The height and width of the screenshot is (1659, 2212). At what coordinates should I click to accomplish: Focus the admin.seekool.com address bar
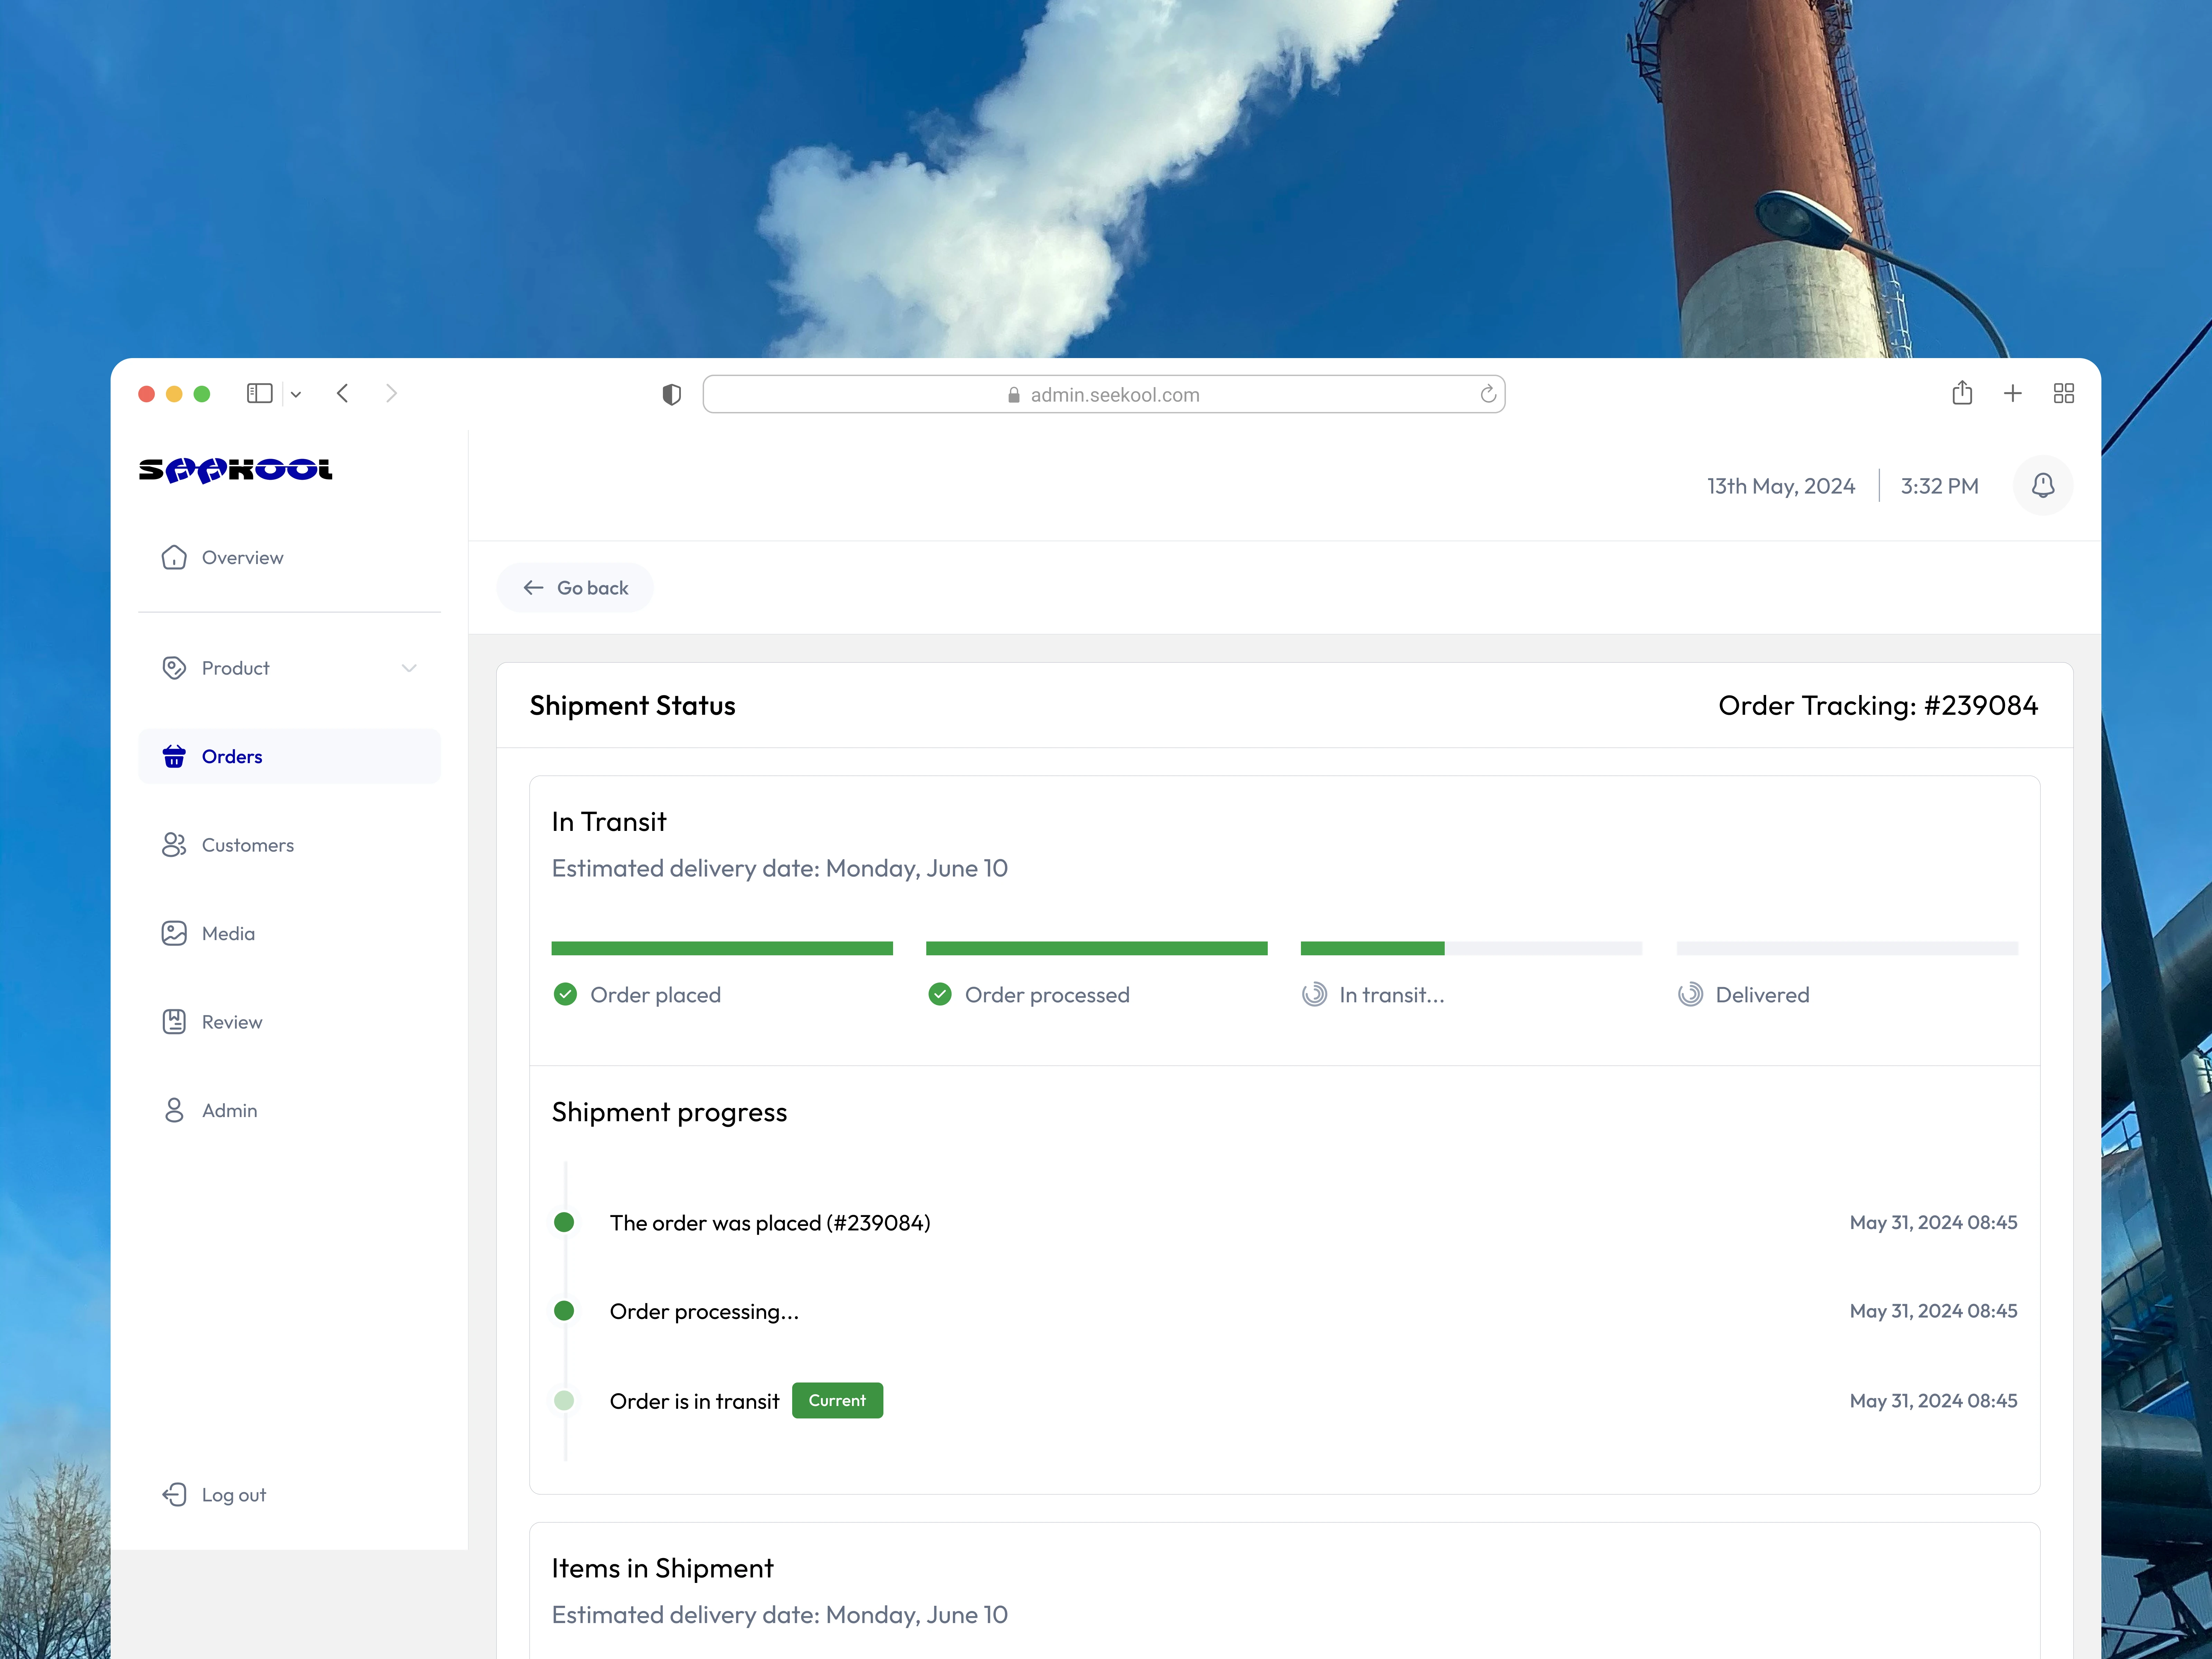[1104, 394]
